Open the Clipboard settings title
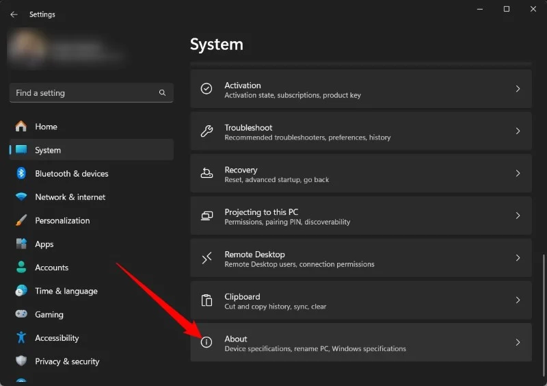Viewport: 547px width, 386px height. (x=242, y=296)
